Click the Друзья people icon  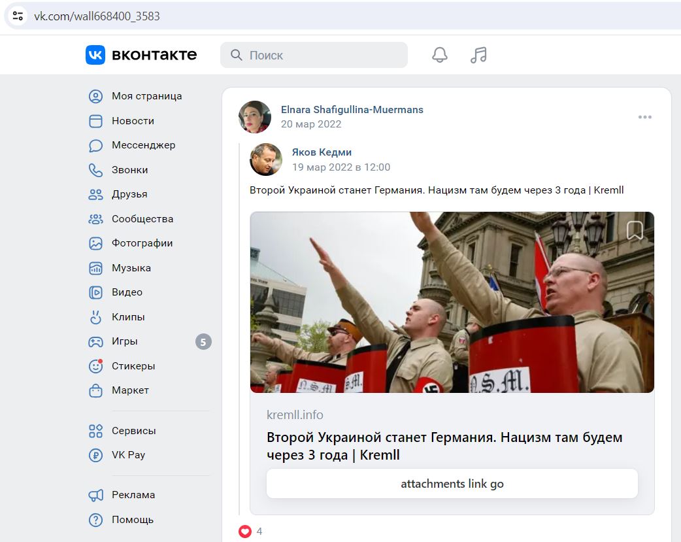(x=95, y=194)
